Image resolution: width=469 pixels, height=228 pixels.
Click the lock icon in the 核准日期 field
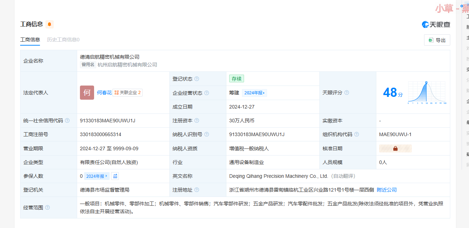[395, 148]
